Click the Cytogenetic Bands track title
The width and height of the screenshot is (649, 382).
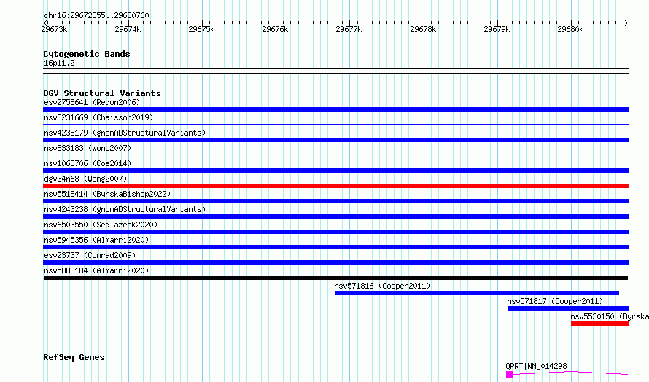pyautogui.click(x=87, y=54)
